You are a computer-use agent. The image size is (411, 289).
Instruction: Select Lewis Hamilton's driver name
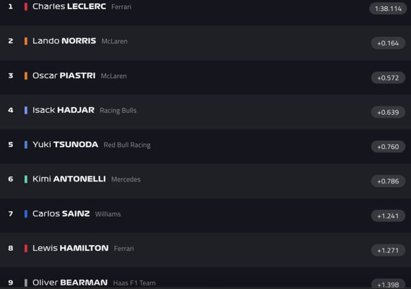click(x=71, y=248)
